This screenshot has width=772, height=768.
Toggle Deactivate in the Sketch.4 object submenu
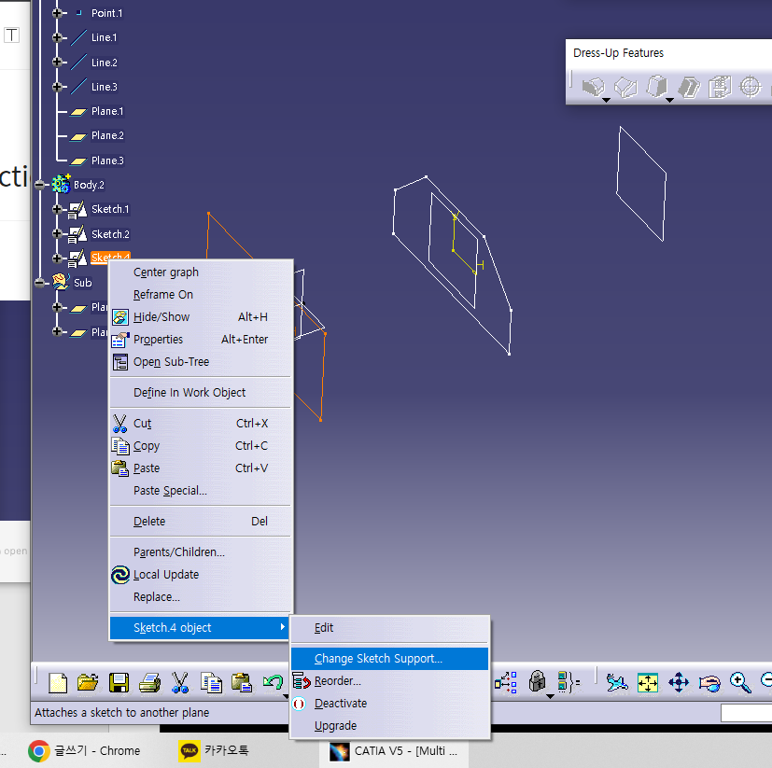coord(389,704)
